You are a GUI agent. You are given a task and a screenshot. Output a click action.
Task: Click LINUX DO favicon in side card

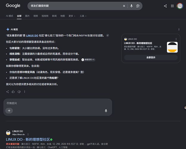[125, 39]
